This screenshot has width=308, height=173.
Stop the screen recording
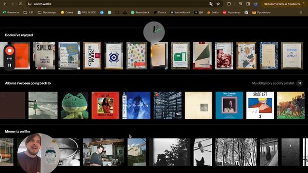click(x=10, y=50)
